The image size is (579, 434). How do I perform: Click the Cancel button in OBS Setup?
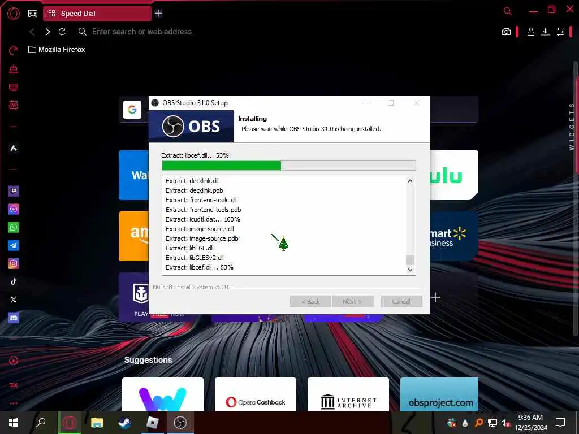(401, 302)
